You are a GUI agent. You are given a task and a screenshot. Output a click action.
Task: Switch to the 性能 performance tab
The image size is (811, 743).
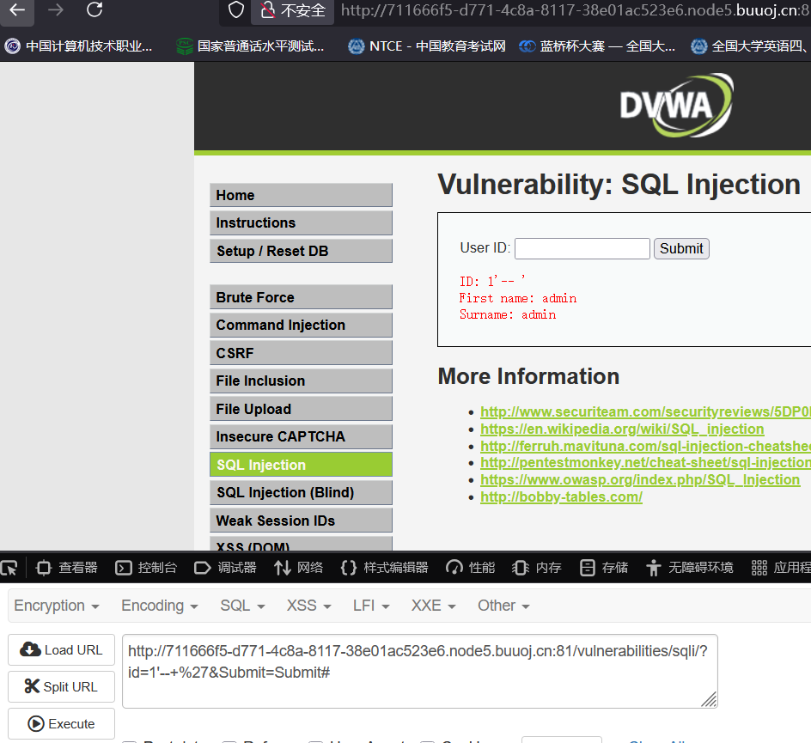point(470,568)
